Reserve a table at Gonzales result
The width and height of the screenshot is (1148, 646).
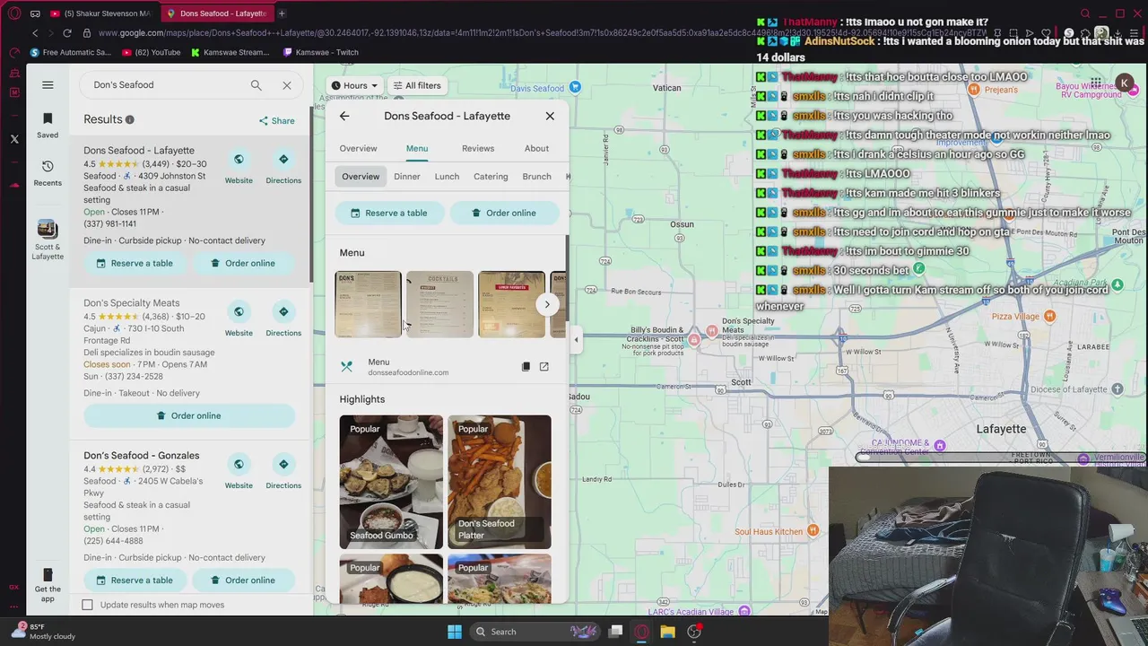click(135, 580)
